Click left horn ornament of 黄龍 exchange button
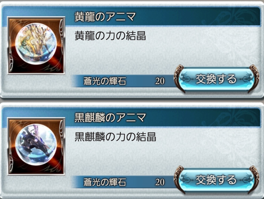 179,79
